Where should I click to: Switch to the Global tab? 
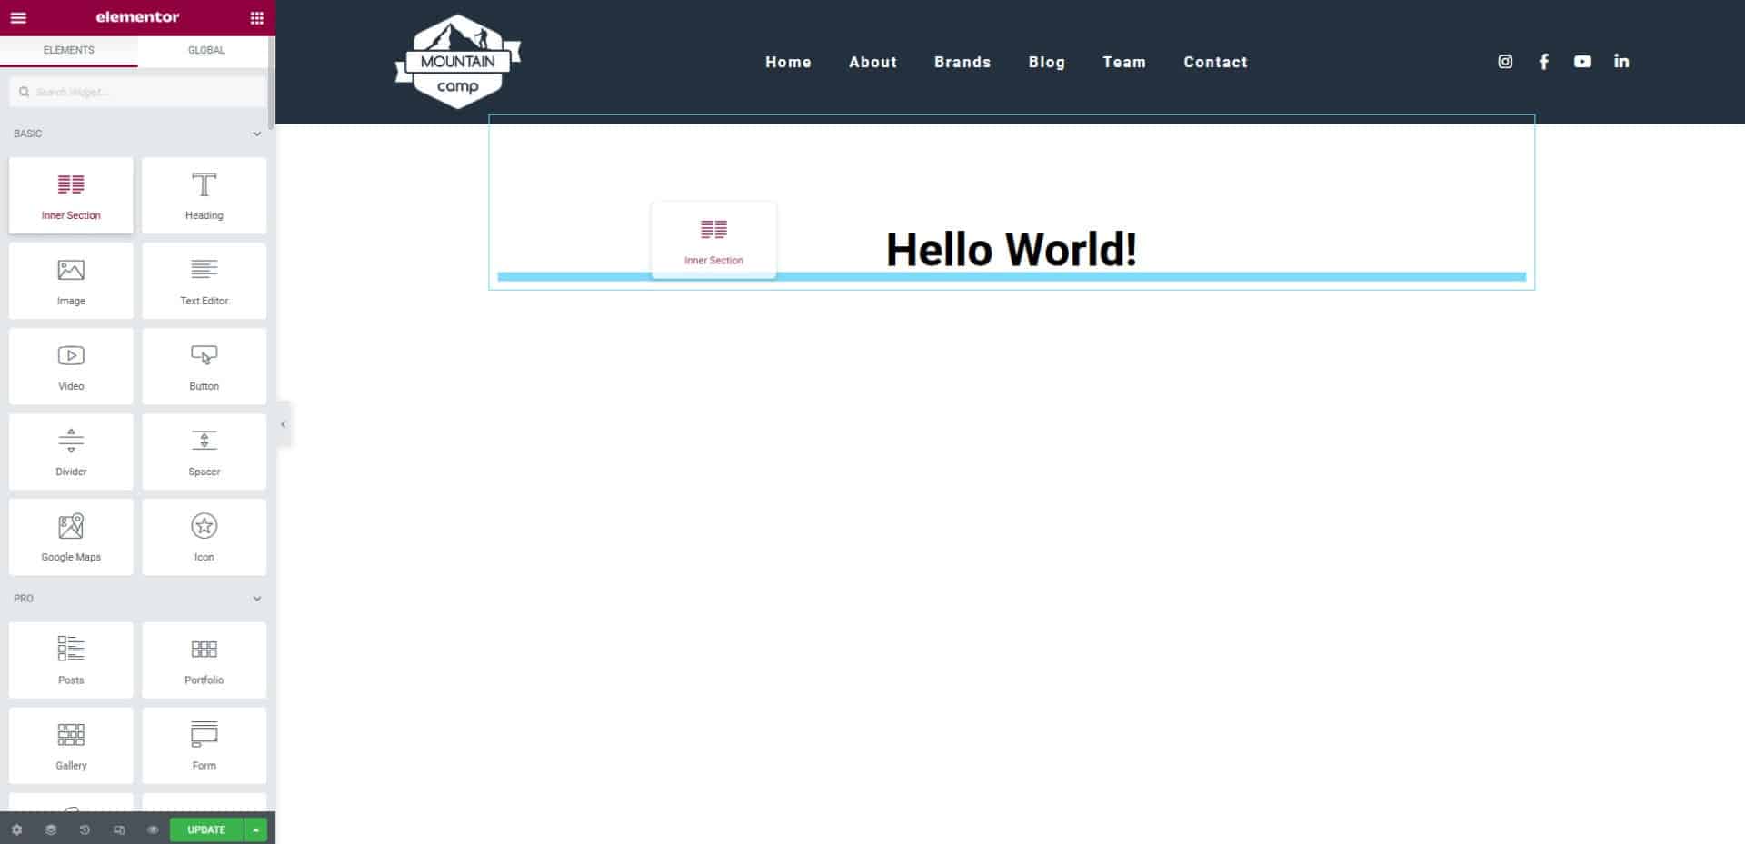(x=206, y=50)
